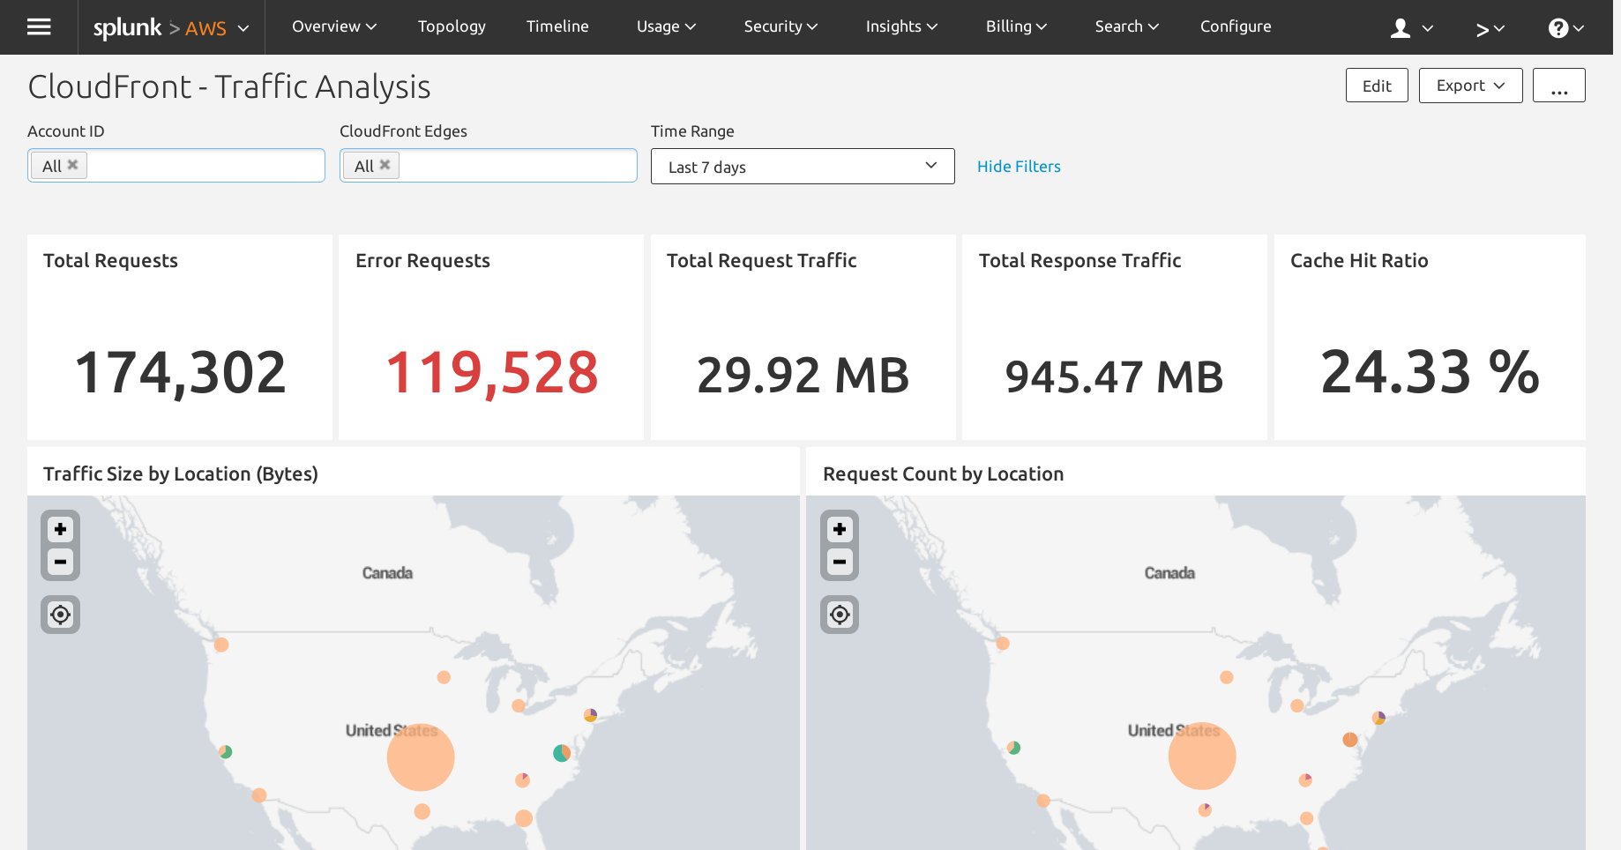1621x850 pixels.
Task: Zoom out on the Traffic Size map
Action: click(x=59, y=562)
